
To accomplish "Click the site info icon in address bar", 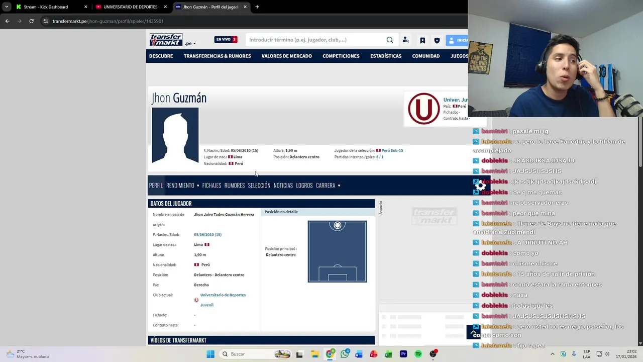I will click(x=46, y=21).
